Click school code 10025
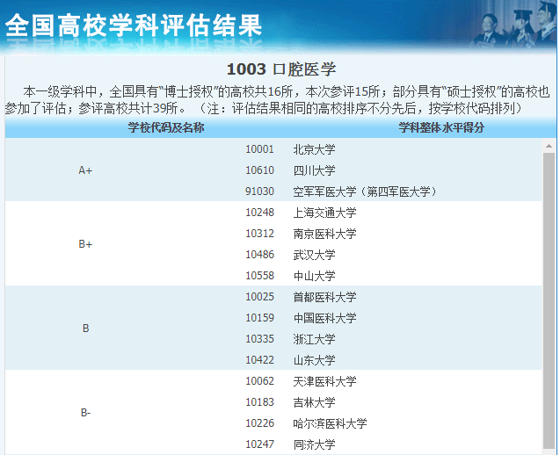Screen dimensions: 560x455 point(259,297)
